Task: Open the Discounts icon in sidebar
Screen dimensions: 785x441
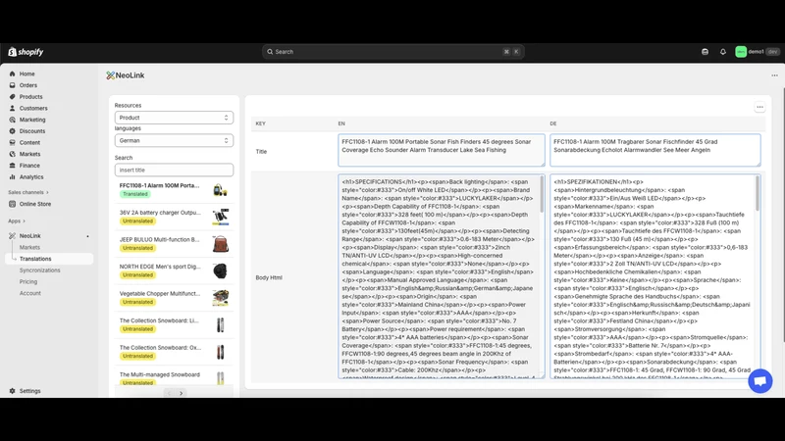Action: point(12,131)
